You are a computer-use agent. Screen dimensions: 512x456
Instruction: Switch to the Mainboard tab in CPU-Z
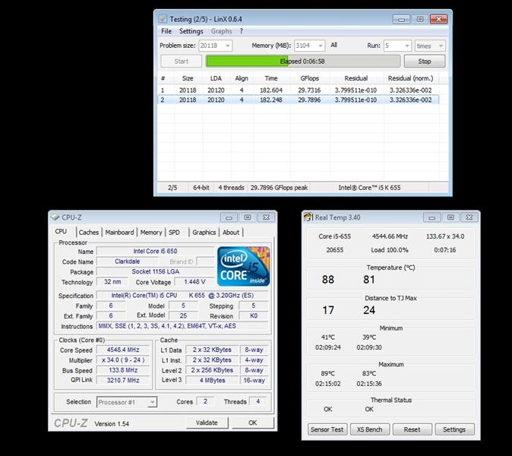pyautogui.click(x=119, y=233)
